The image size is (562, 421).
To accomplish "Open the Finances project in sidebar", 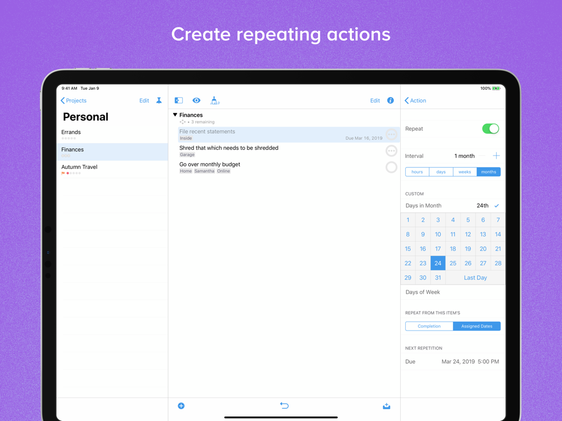I will click(x=112, y=152).
